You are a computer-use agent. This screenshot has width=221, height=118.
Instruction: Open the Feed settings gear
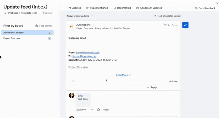click(37, 26)
